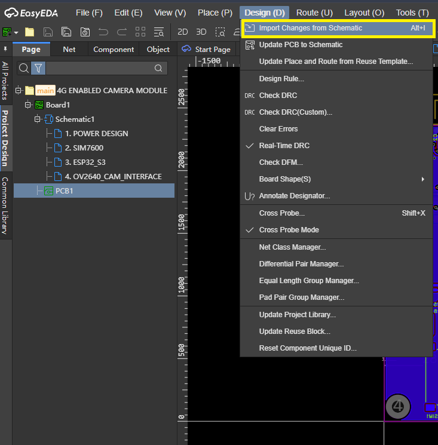Open the Tools (T) menu

[x=412, y=13]
